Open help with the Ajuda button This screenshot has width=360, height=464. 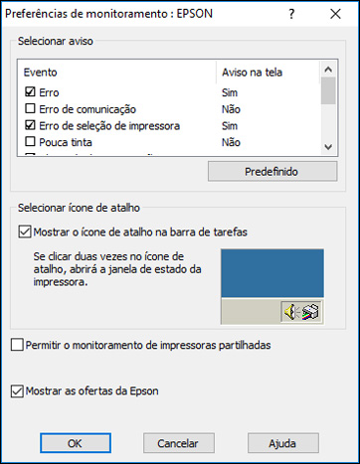[283, 443]
